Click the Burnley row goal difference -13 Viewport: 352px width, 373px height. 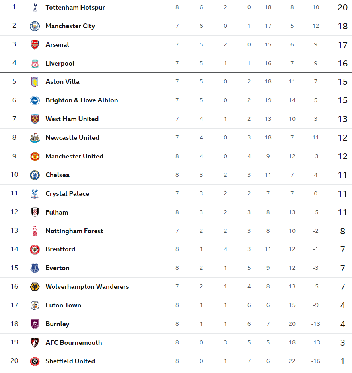click(315, 324)
